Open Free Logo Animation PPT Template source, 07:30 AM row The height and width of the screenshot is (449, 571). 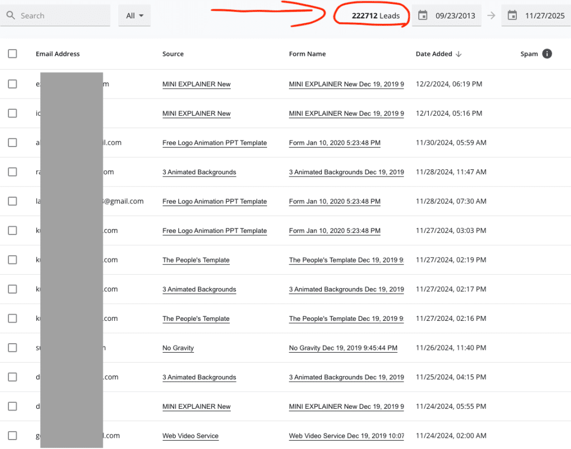[x=215, y=201]
